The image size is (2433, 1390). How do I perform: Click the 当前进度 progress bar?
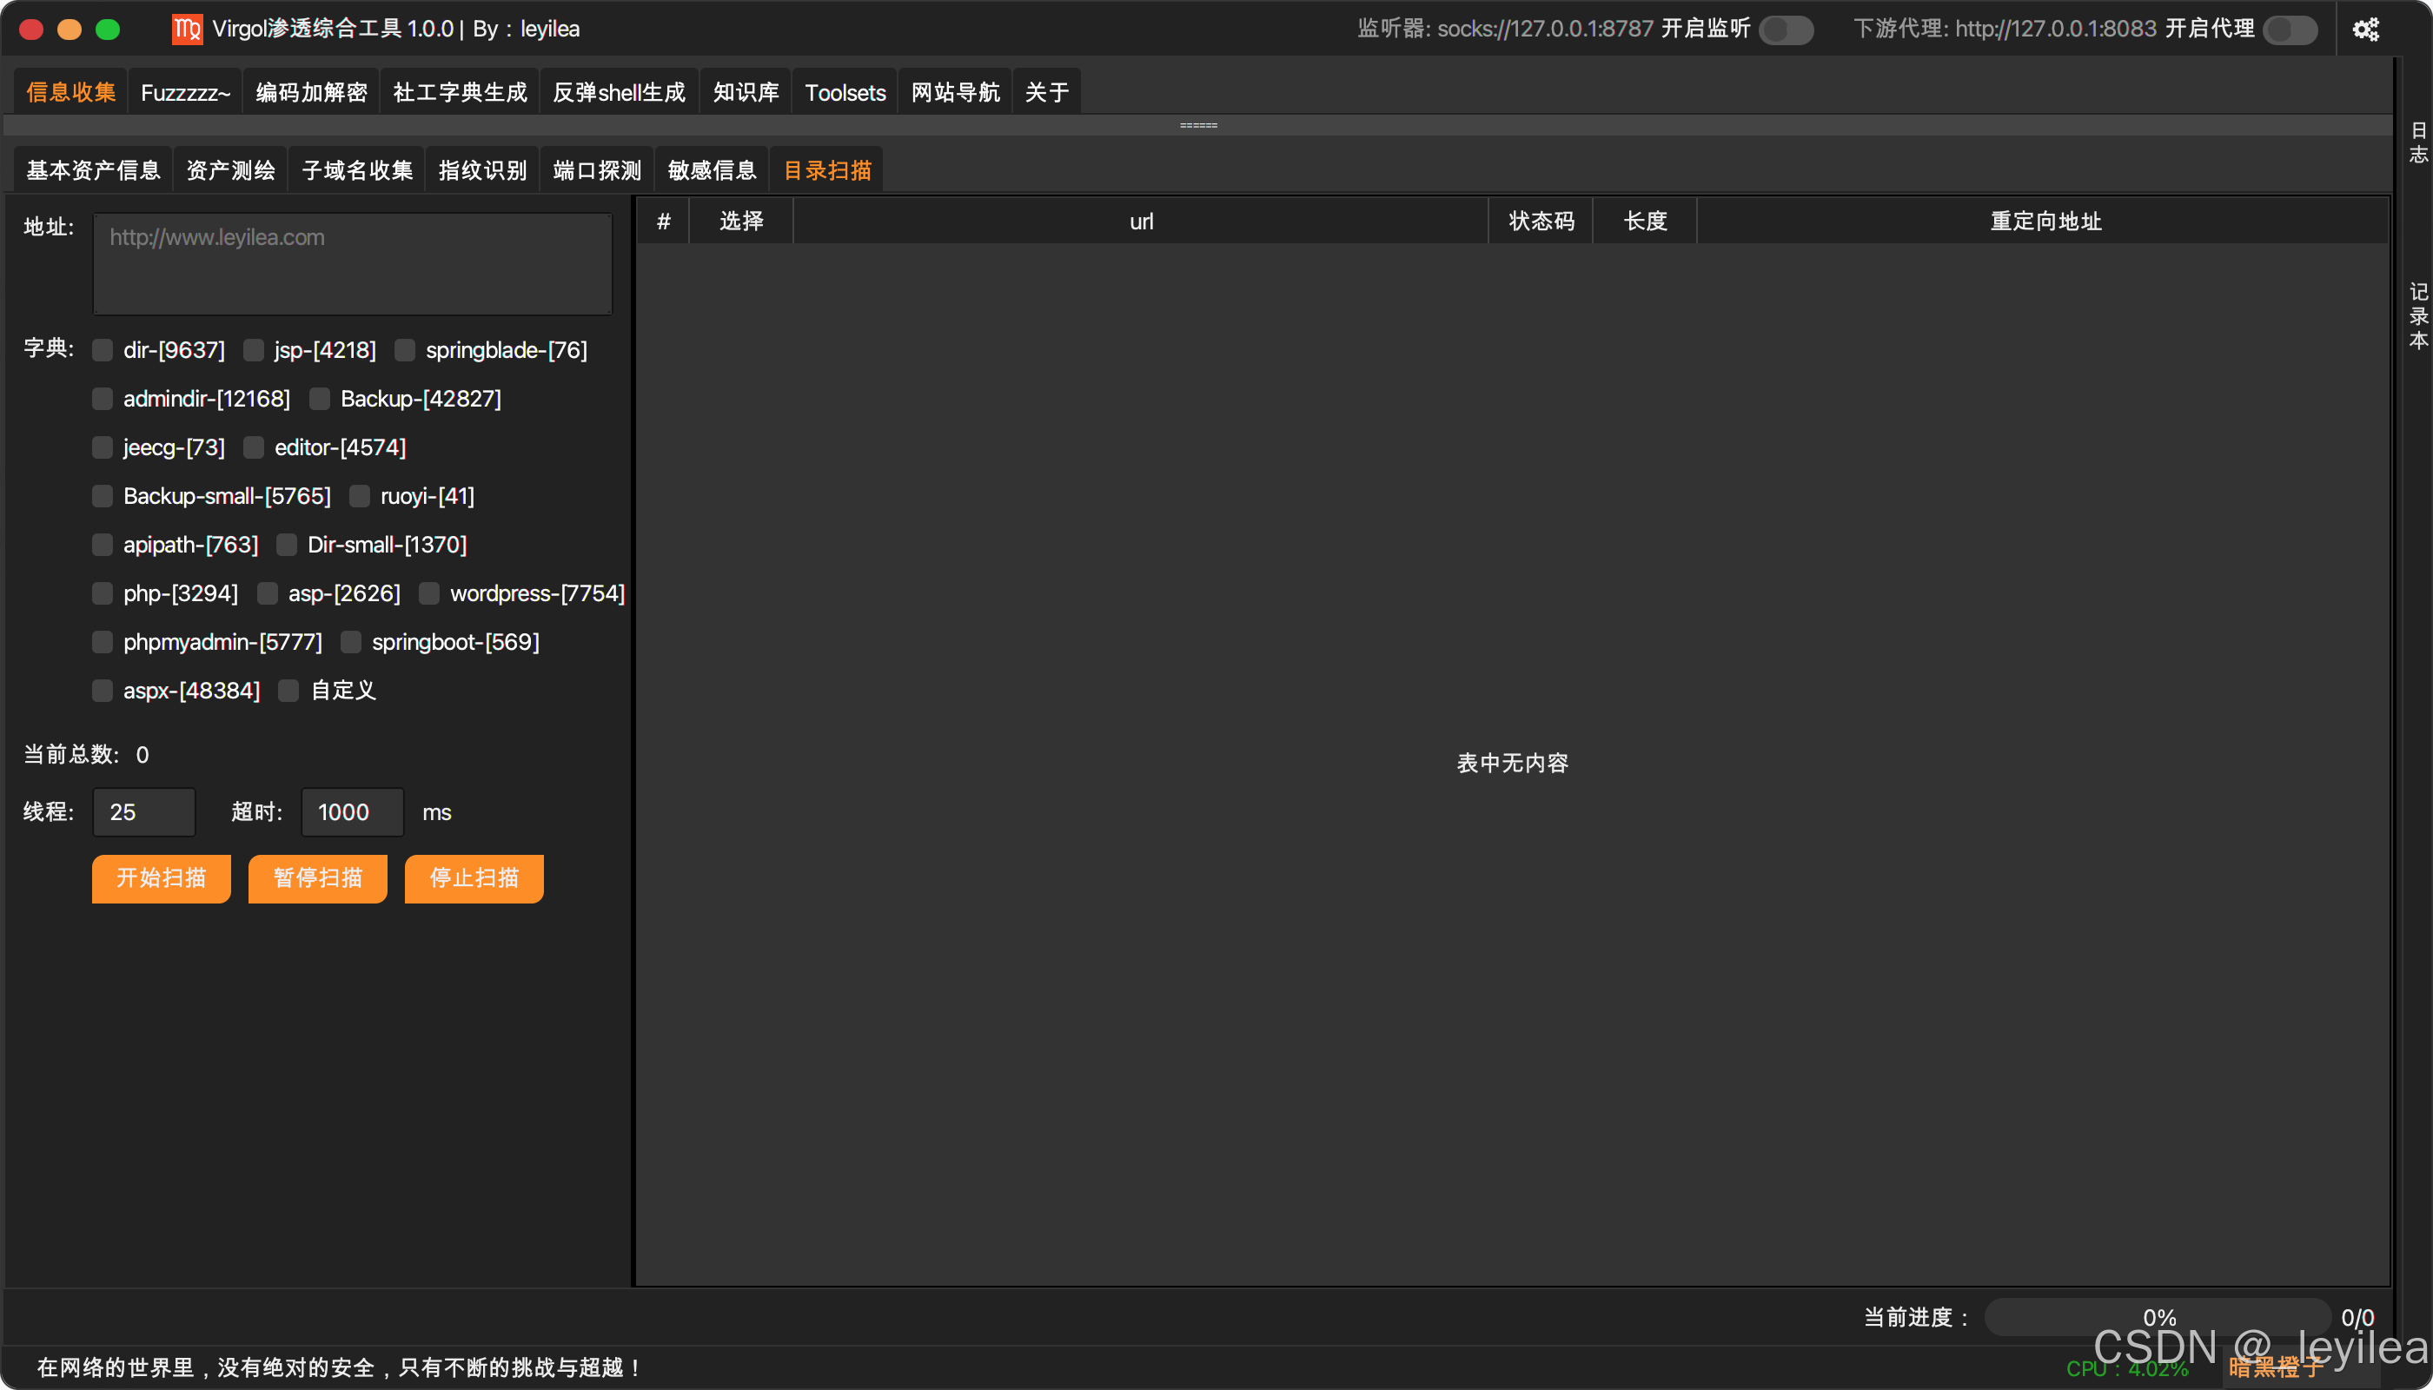(x=2158, y=1317)
